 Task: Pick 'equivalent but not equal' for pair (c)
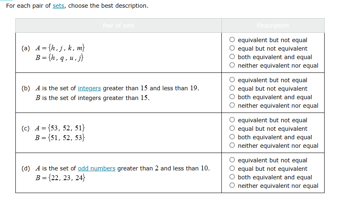232,120
